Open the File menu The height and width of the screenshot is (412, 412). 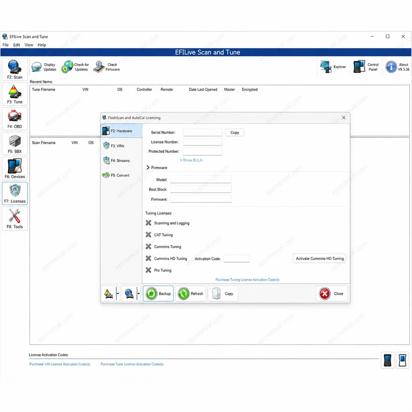click(x=5, y=45)
